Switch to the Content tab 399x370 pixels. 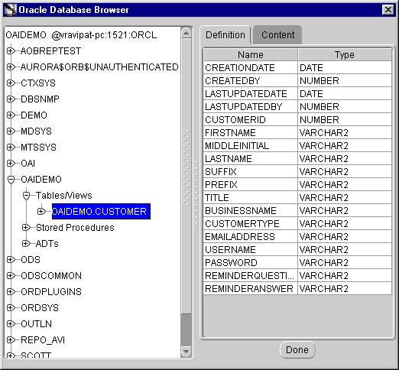coord(277,35)
